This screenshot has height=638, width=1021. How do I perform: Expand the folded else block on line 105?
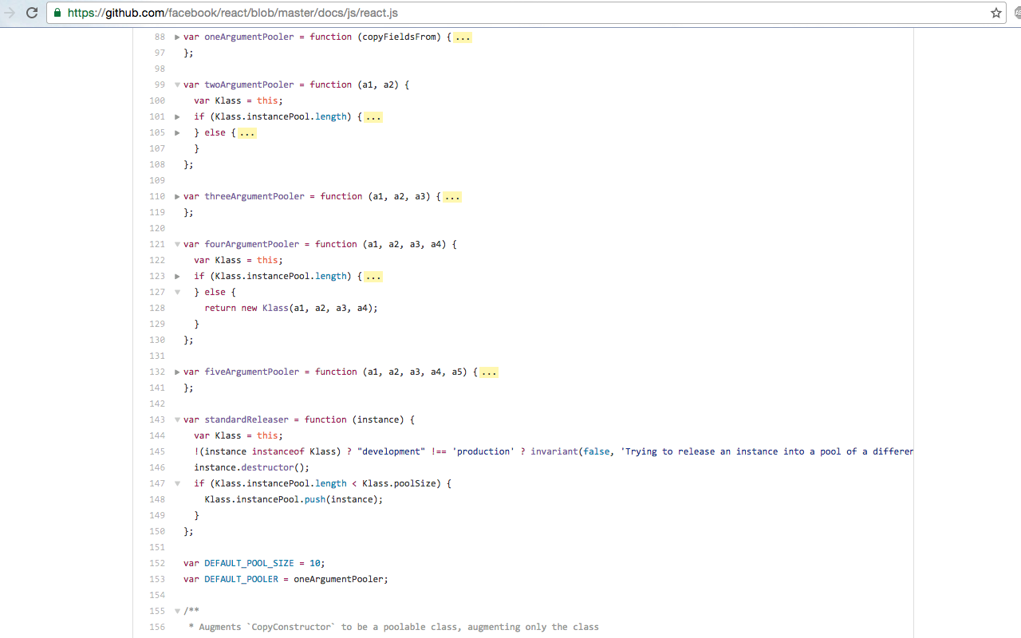point(177,132)
